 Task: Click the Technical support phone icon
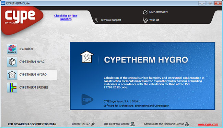[96, 20]
